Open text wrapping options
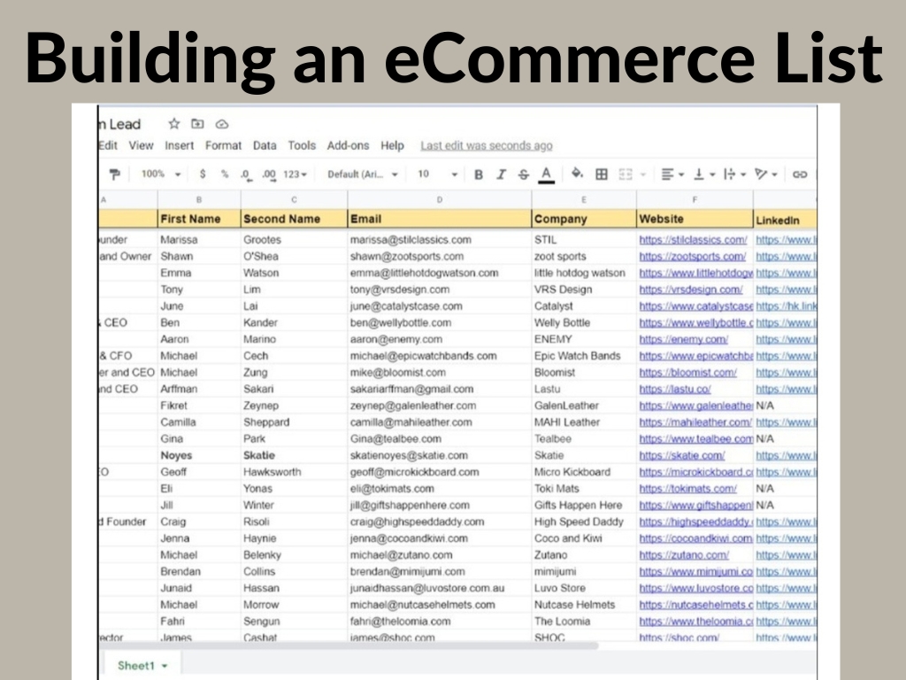The height and width of the screenshot is (680, 906). click(734, 174)
